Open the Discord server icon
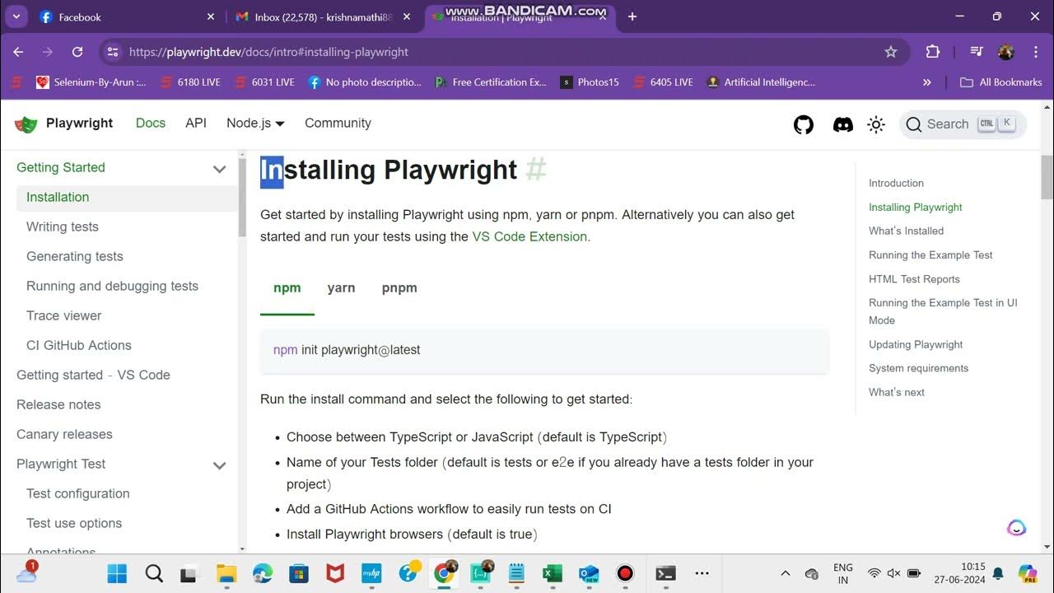 (x=842, y=124)
